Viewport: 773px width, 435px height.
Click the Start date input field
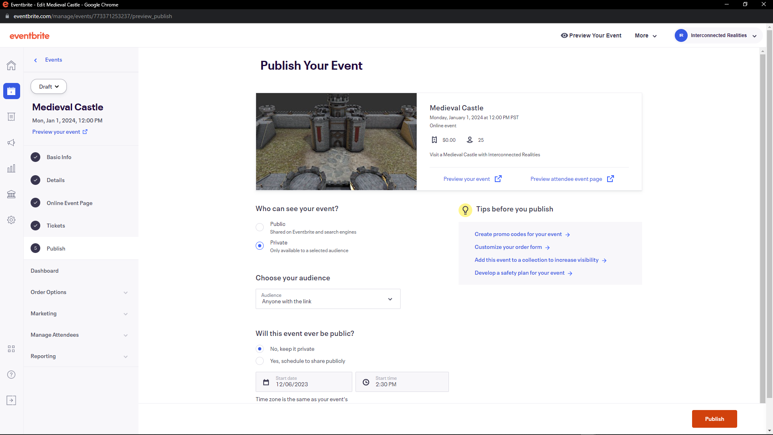[304, 382]
